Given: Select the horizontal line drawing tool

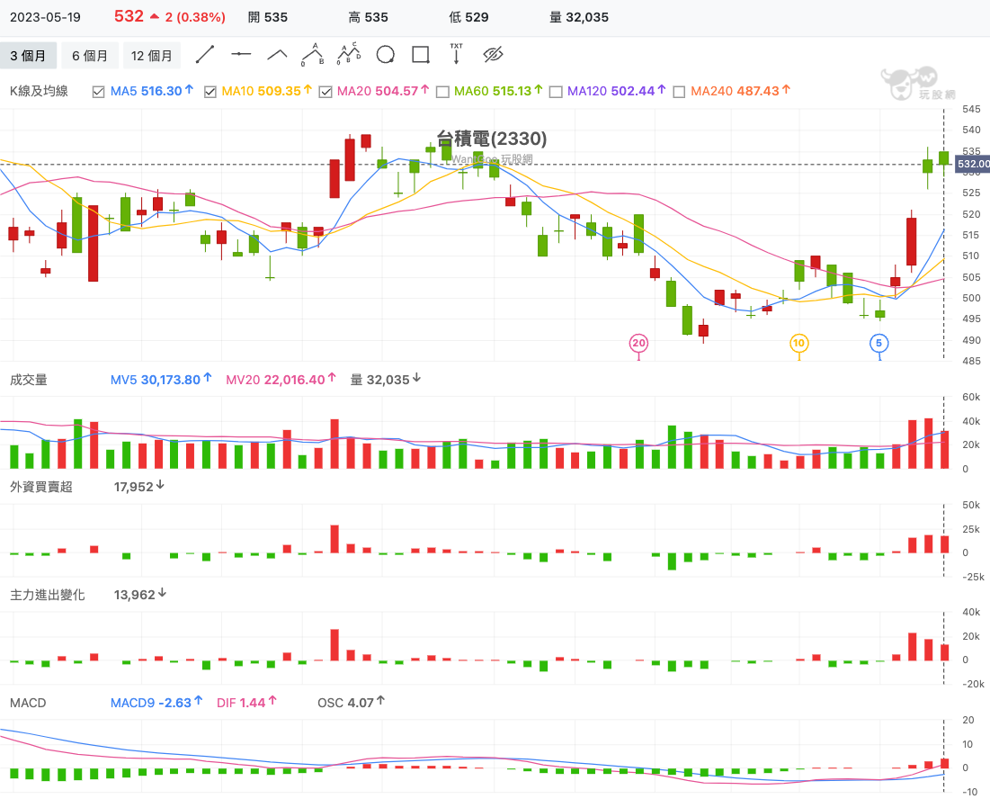Looking at the screenshot, I should (x=241, y=55).
